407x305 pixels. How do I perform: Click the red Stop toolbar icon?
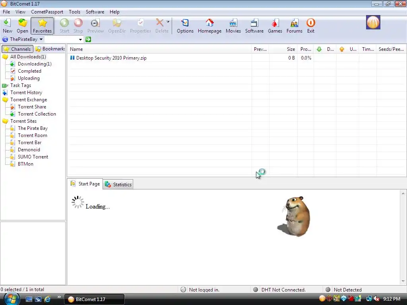78,26
